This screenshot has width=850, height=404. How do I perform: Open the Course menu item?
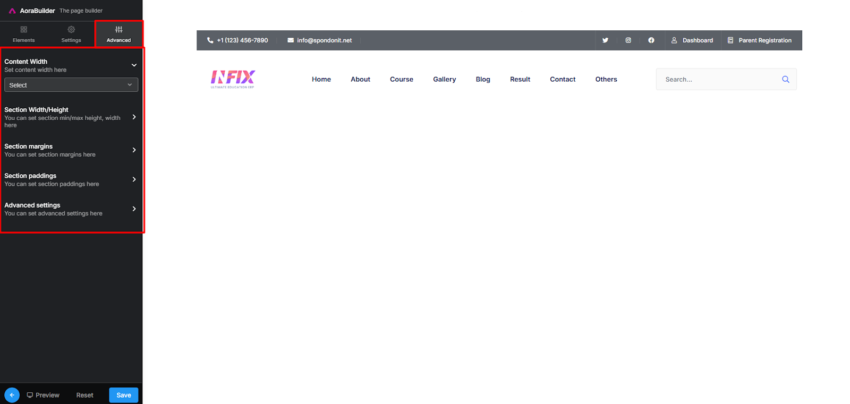click(402, 79)
